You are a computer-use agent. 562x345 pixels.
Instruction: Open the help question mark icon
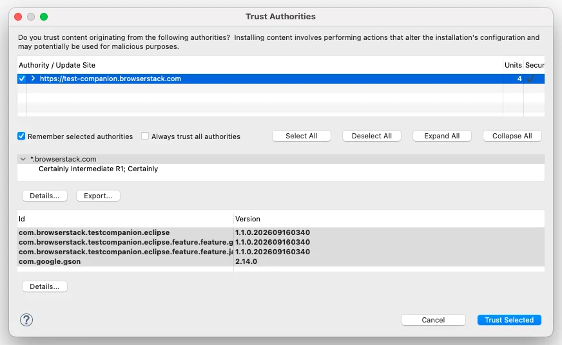26,320
